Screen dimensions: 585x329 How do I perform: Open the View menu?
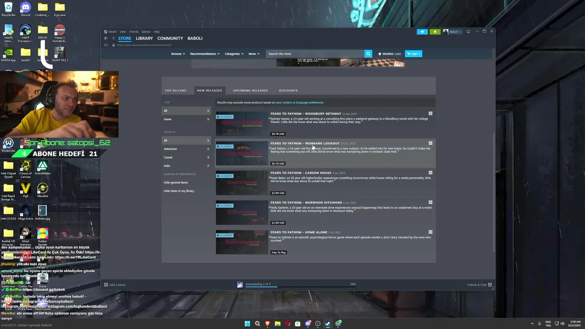pos(123,32)
